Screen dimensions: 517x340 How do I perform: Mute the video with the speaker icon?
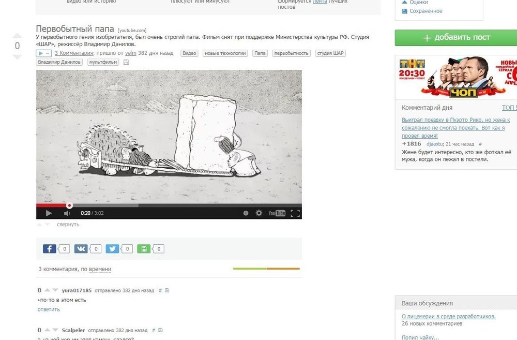coord(67,213)
